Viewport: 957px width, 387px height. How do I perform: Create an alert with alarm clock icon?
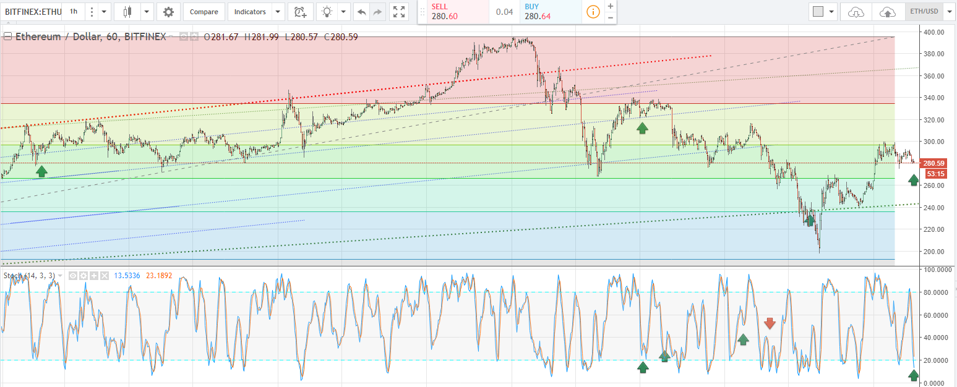[300, 11]
